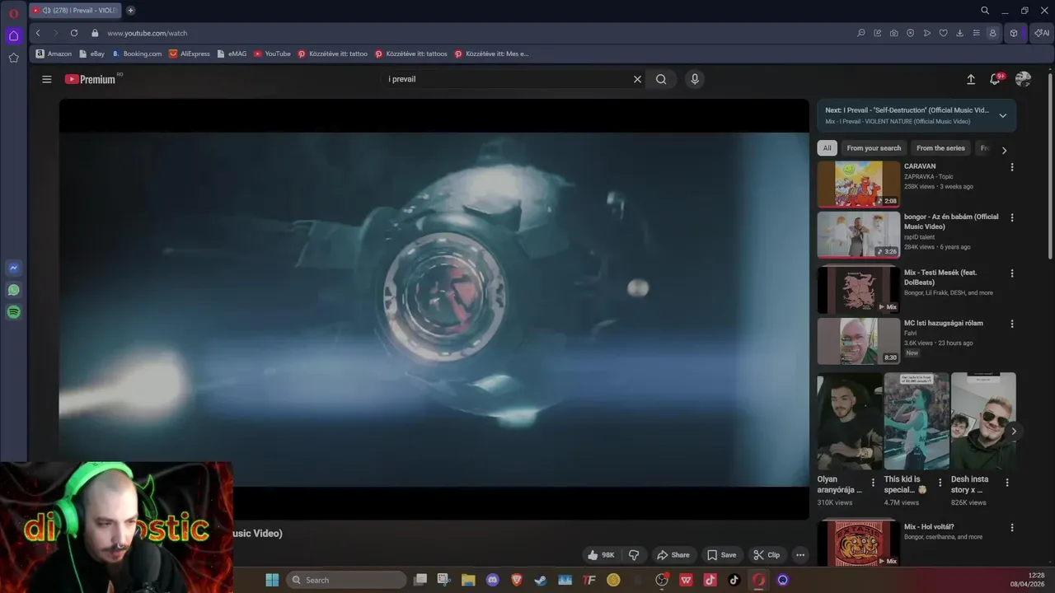Viewport: 1055px width, 593px height.
Task: Open the eMAG bookmark
Action: 232,54
